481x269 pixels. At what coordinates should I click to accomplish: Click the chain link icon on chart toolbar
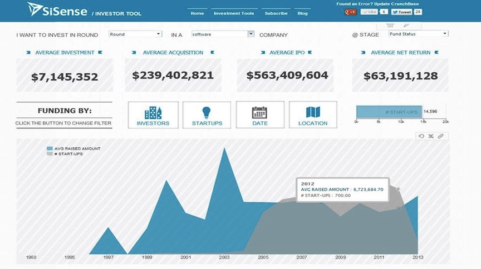point(440,136)
